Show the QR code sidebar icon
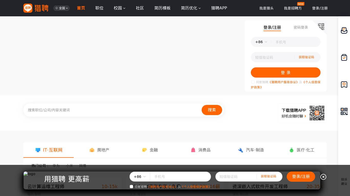 pos(344,112)
